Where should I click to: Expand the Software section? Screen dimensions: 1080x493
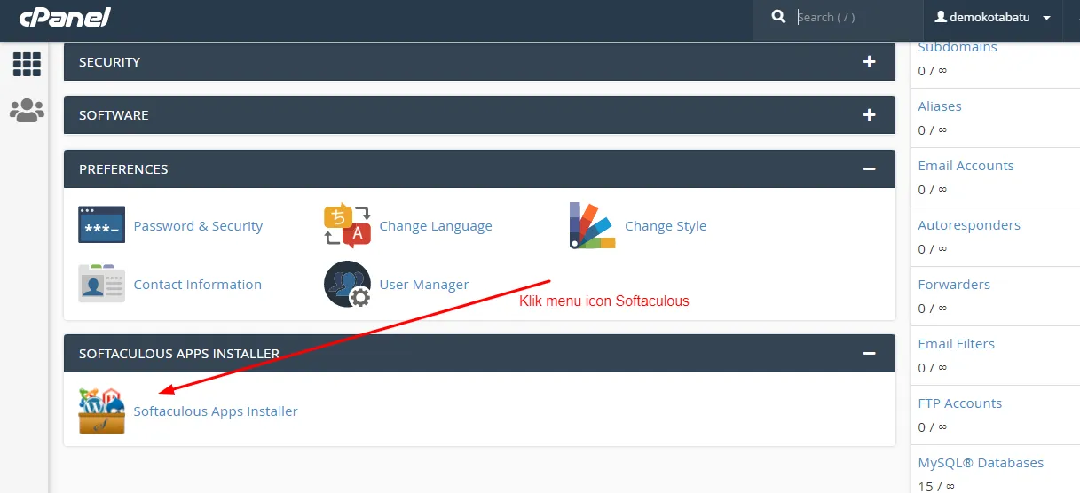(869, 115)
